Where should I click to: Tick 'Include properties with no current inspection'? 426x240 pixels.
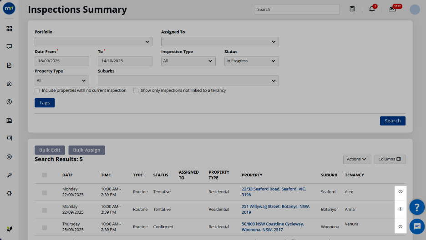coord(37,90)
